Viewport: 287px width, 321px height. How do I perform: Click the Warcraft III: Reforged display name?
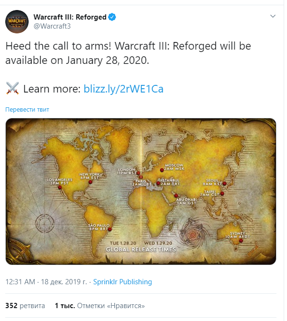click(70, 17)
